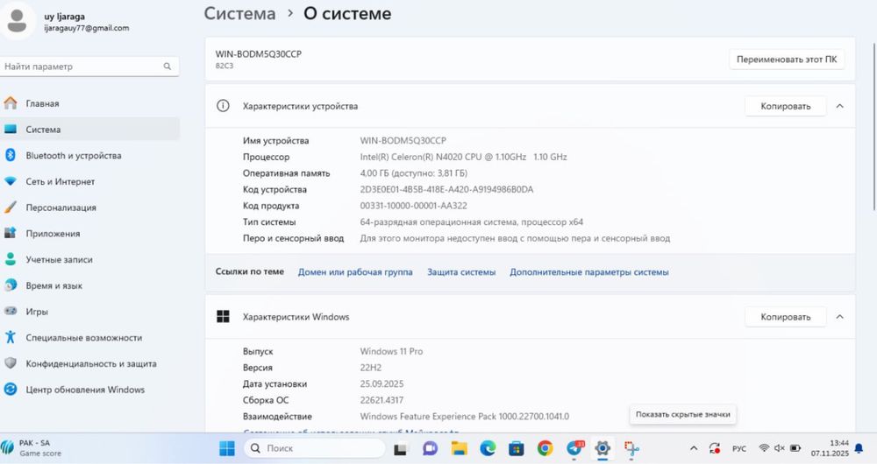Screen dimensions: 877x464
Task: Select the 4,00 ГБ memory value
Action: click(x=413, y=173)
